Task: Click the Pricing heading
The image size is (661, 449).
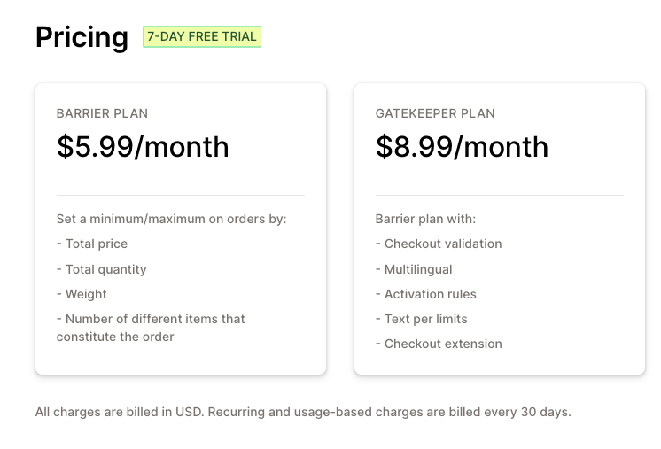Action: tap(82, 37)
